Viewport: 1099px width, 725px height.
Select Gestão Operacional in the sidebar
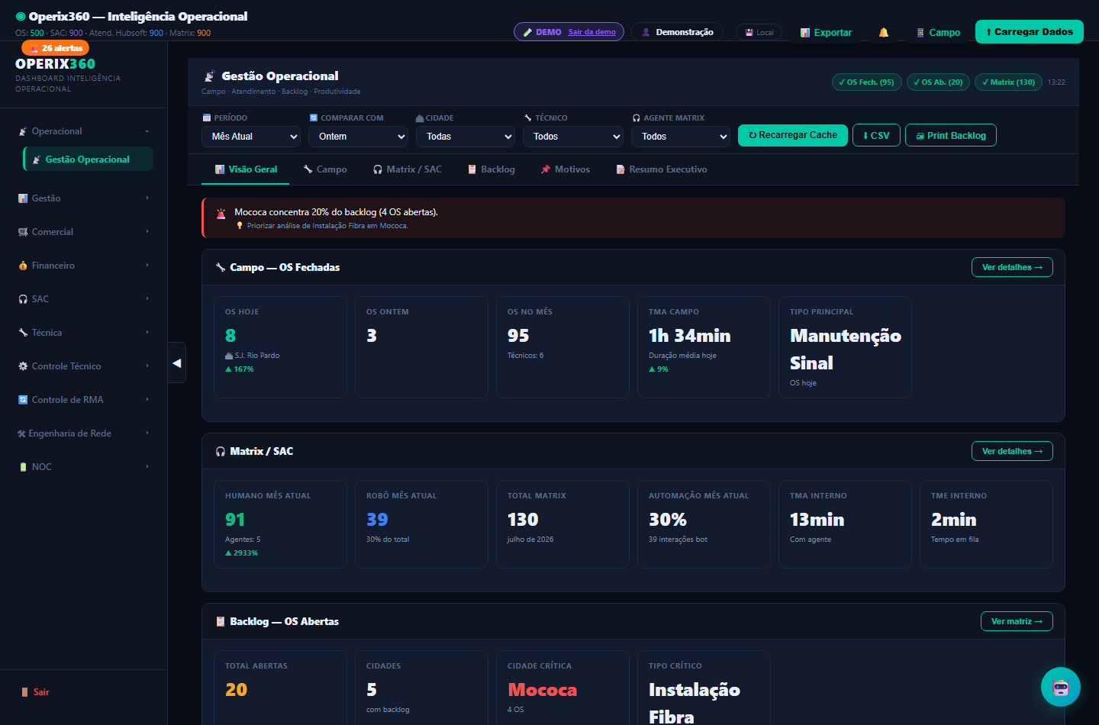tap(89, 159)
